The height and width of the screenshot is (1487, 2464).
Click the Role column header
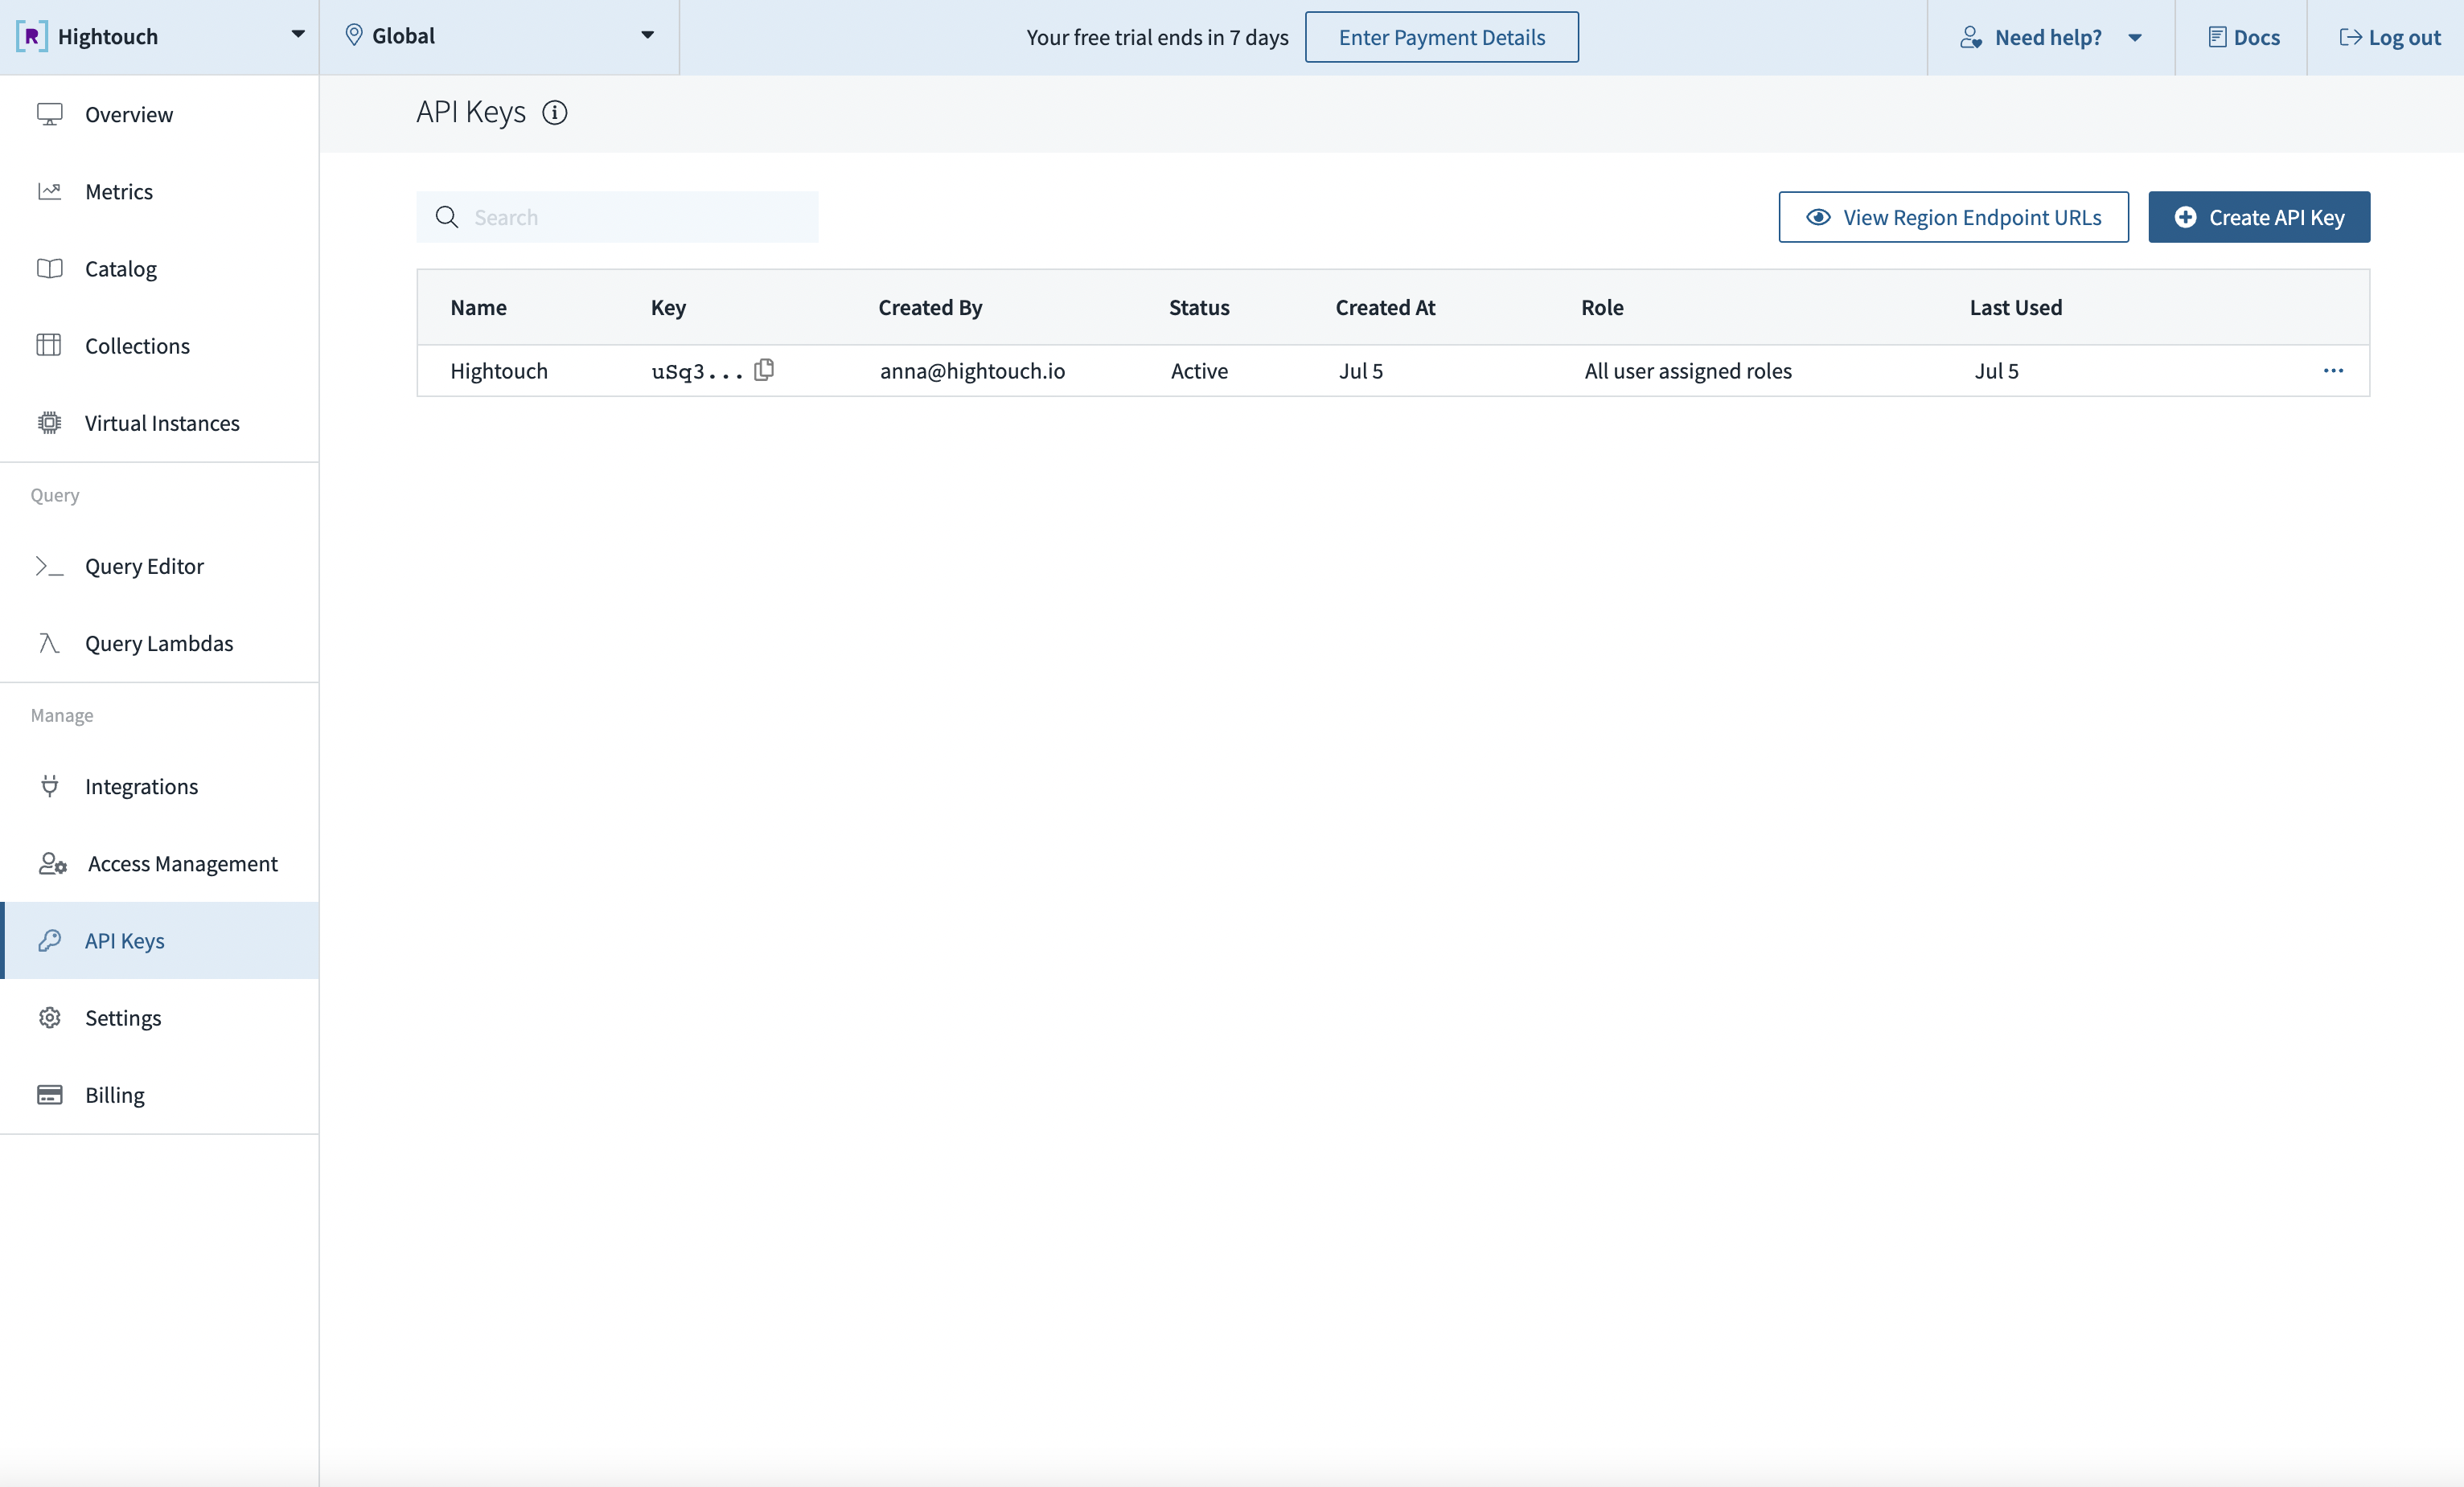click(1602, 307)
